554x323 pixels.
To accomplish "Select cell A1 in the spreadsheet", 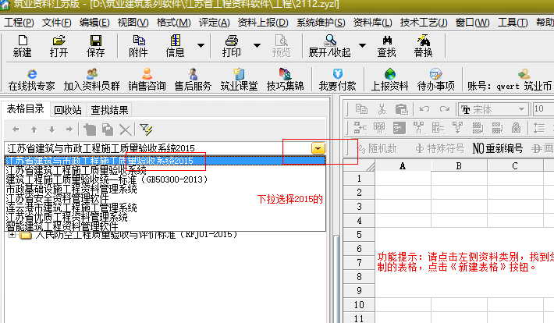I will [403, 179].
